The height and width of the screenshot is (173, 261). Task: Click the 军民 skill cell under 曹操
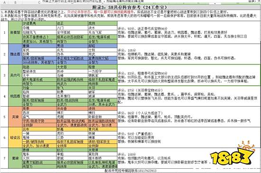coord(39,50)
